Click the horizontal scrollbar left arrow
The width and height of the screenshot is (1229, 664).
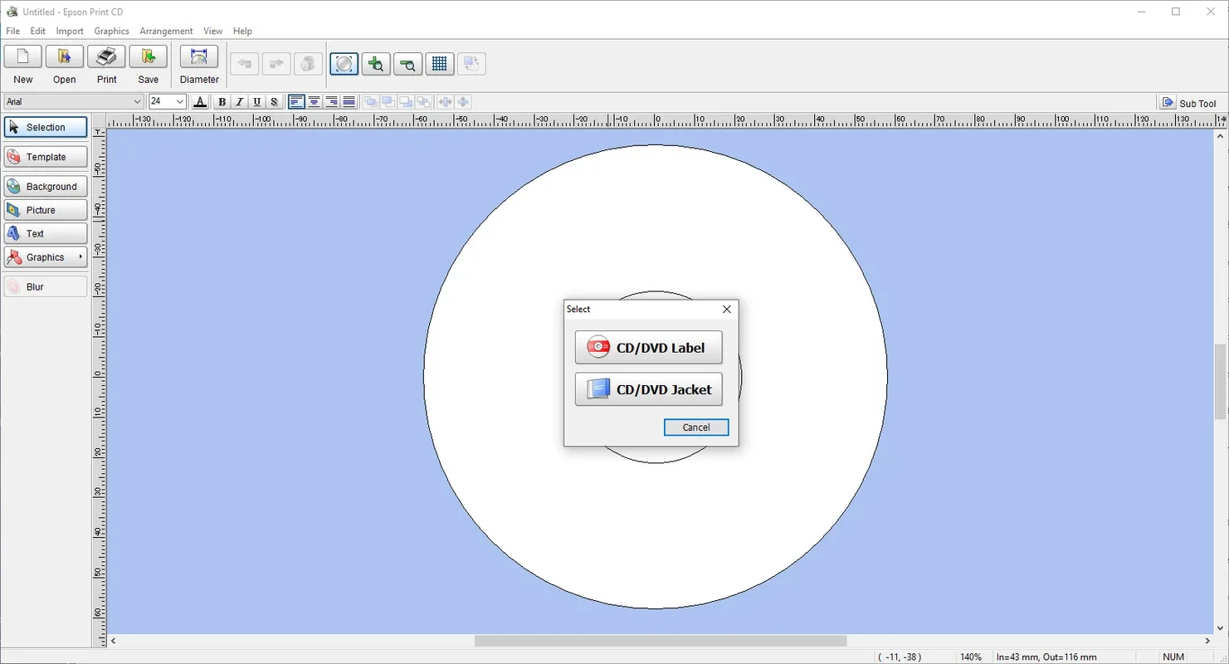pyautogui.click(x=114, y=641)
